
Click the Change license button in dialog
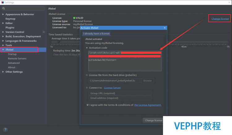click(153, 120)
